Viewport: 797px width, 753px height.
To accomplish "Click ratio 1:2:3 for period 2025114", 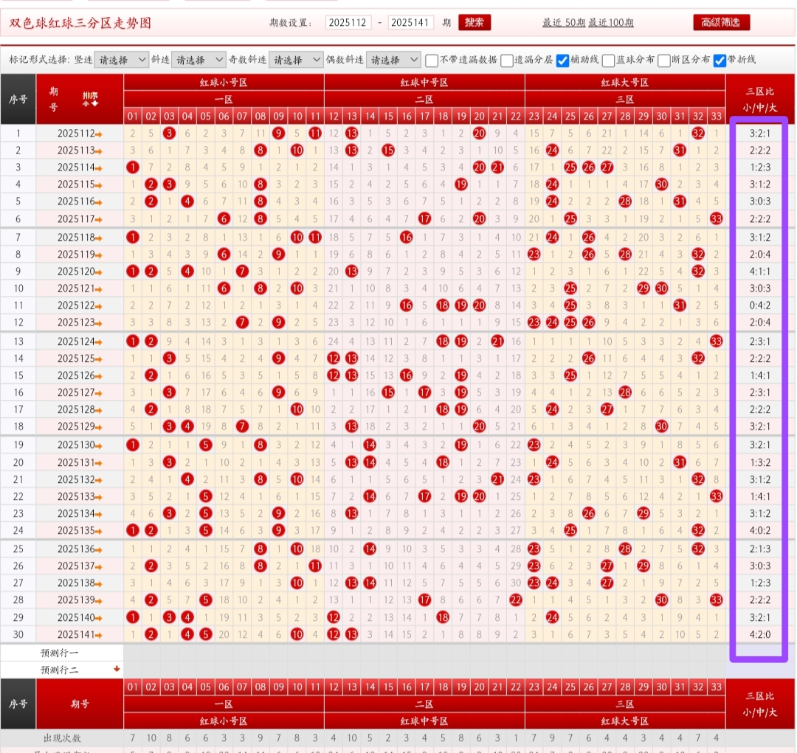I will coord(760,167).
